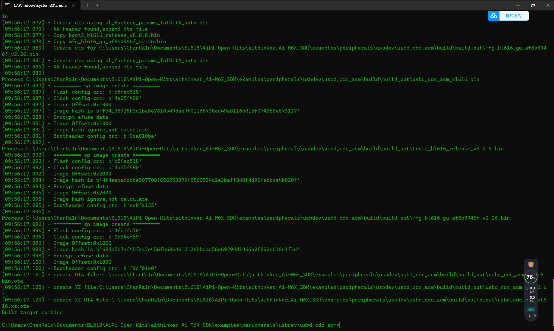
Task: Select the C:\Windows\system32\cmd.exe tab
Action: (40, 5)
